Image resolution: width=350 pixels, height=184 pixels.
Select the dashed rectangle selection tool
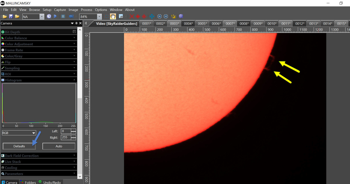tap(107, 16)
